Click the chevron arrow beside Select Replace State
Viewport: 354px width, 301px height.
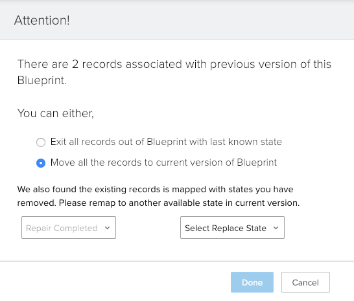[x=276, y=228]
